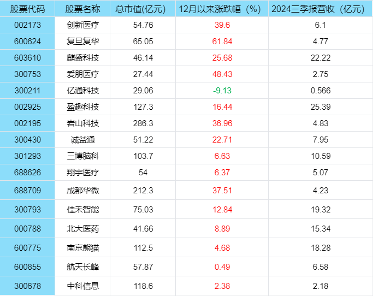The image size is (373, 296).
Task: Select stock name 创新医疗
Action: (82, 25)
